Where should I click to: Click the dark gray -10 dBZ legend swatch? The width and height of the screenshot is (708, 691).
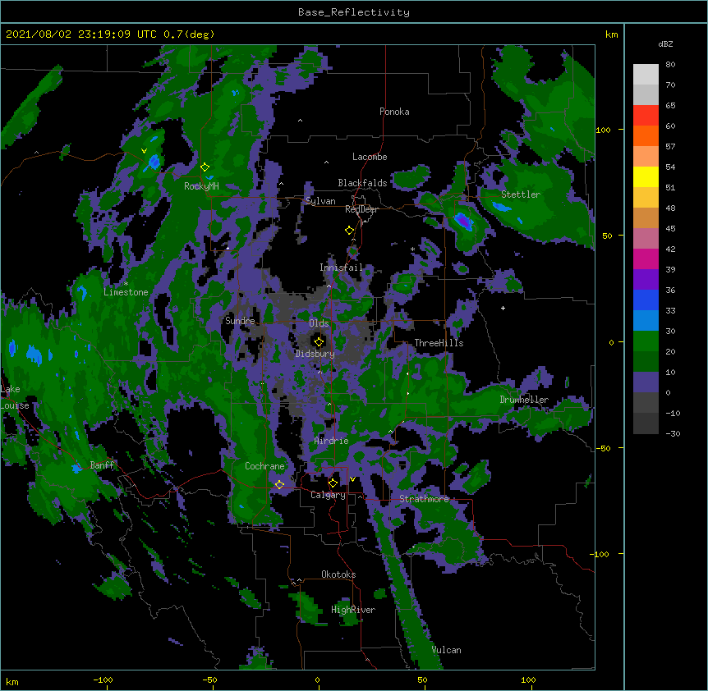coord(646,423)
